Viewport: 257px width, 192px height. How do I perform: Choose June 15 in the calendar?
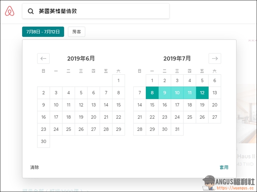coord(119,105)
